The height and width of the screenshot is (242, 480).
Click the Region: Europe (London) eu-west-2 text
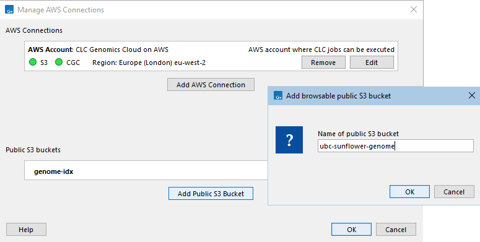149,63
